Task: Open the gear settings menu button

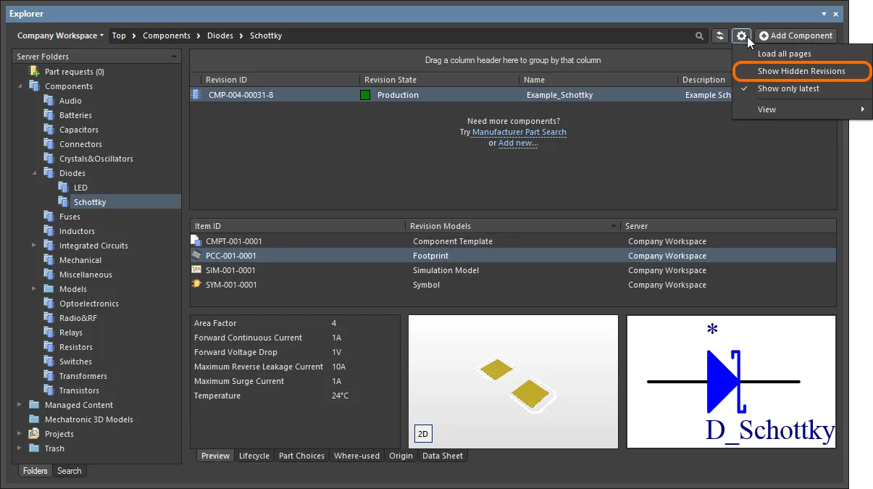Action: tap(741, 35)
